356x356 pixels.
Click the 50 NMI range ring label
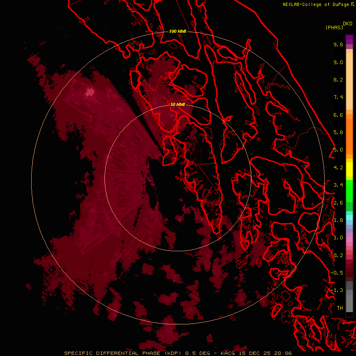(x=178, y=104)
